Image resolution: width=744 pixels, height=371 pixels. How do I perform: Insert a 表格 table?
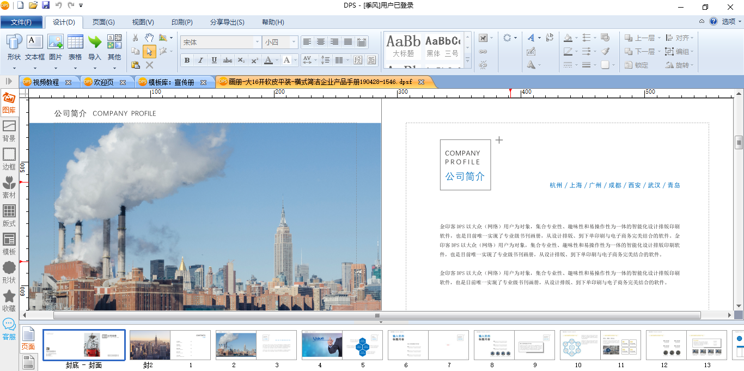(x=75, y=42)
